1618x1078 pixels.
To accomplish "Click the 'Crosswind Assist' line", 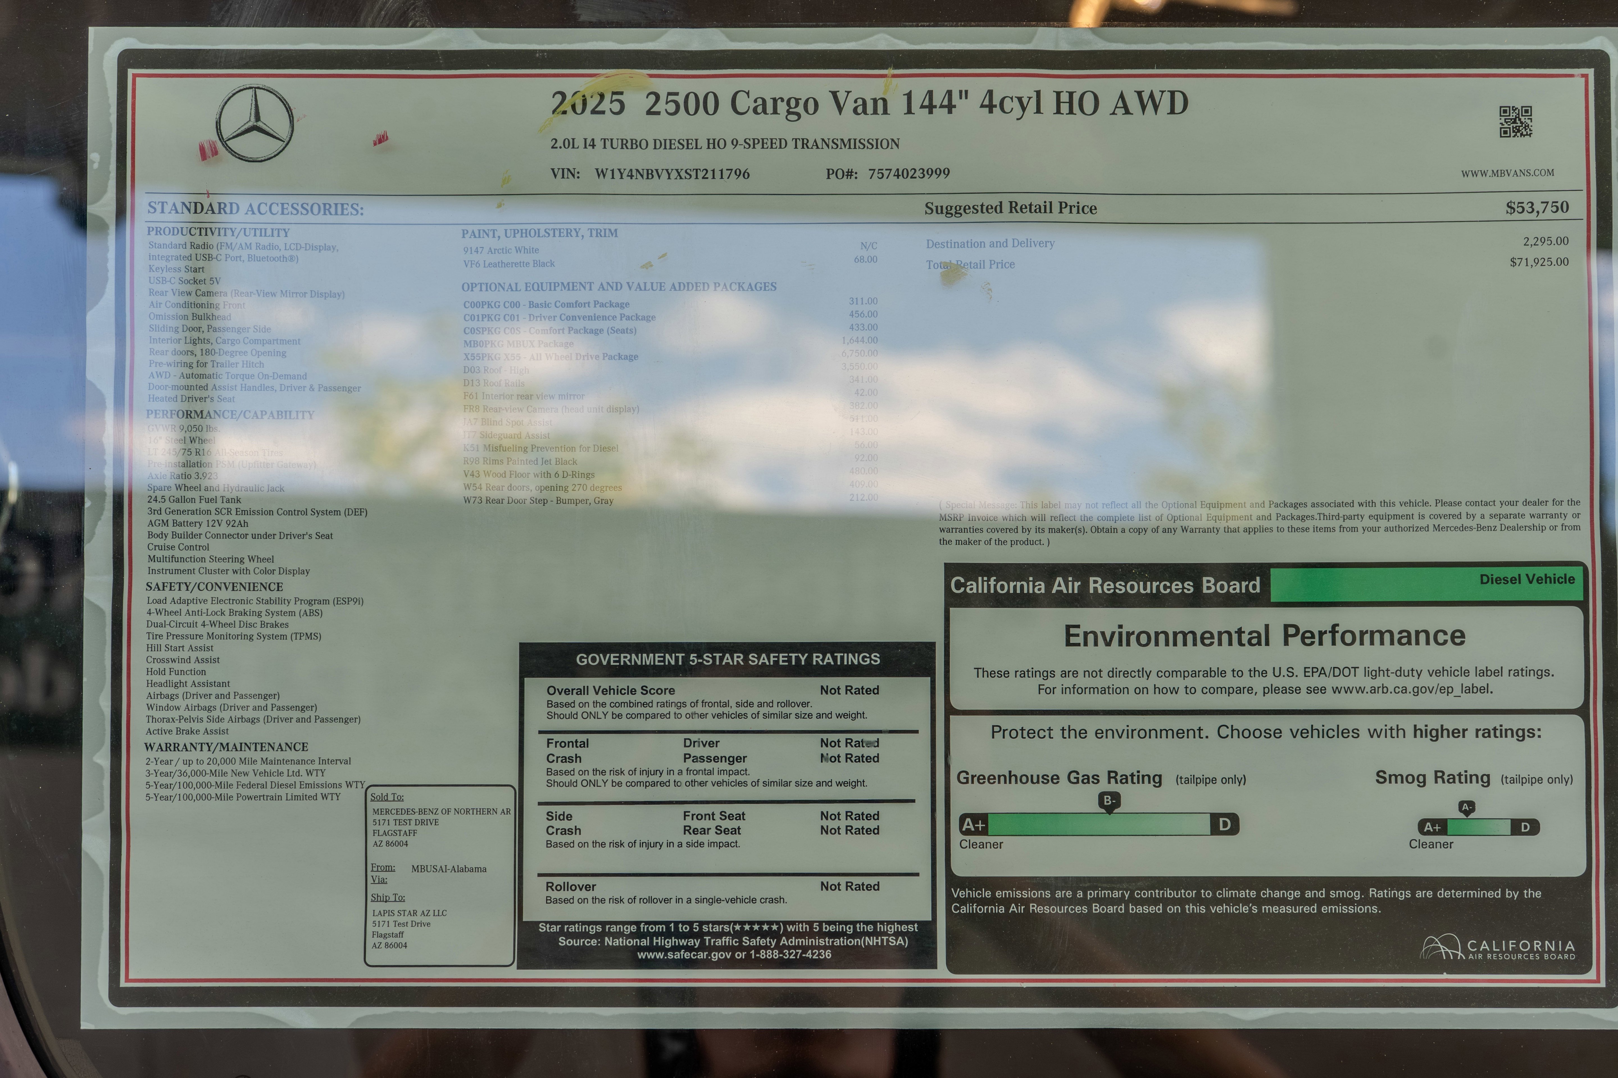I will (183, 660).
